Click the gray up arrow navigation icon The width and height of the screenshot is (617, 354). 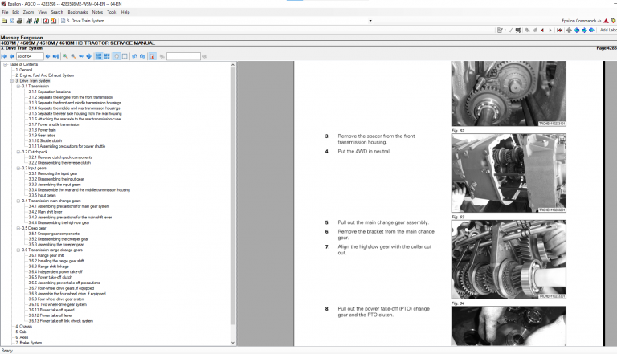[x=569, y=30]
